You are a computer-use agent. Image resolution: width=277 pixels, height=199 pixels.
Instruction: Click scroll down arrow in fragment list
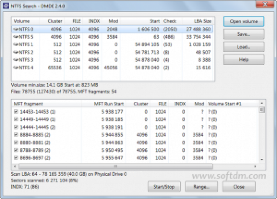[262, 160]
